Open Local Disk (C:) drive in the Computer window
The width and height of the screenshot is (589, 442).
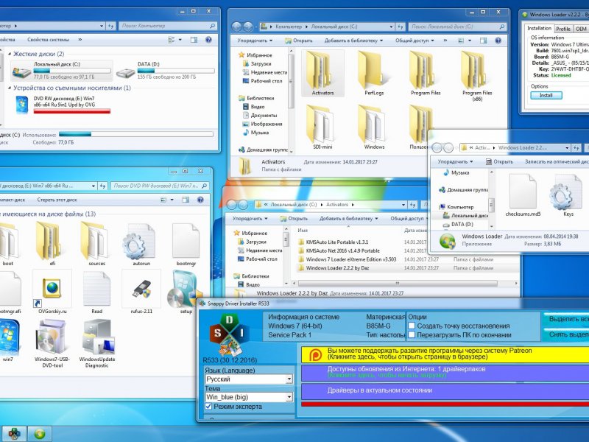click(x=62, y=70)
